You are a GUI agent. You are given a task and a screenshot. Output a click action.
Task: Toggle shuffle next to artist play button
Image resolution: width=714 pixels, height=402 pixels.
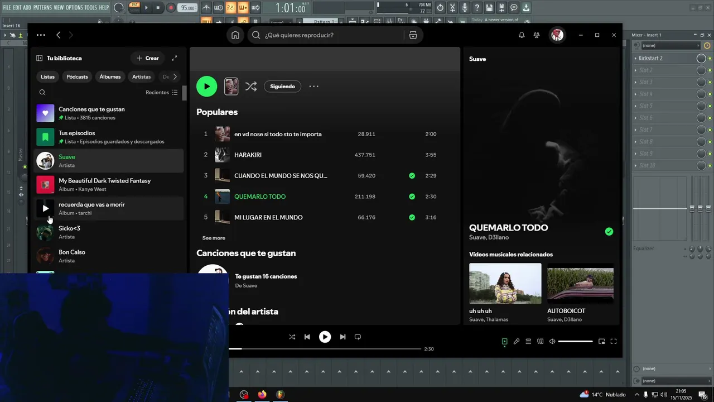[251, 87]
